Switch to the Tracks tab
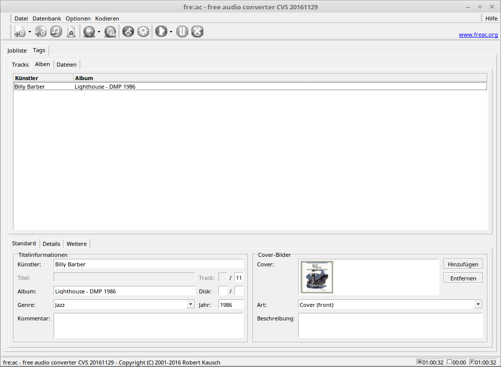This screenshot has width=501, height=367. [x=21, y=65]
